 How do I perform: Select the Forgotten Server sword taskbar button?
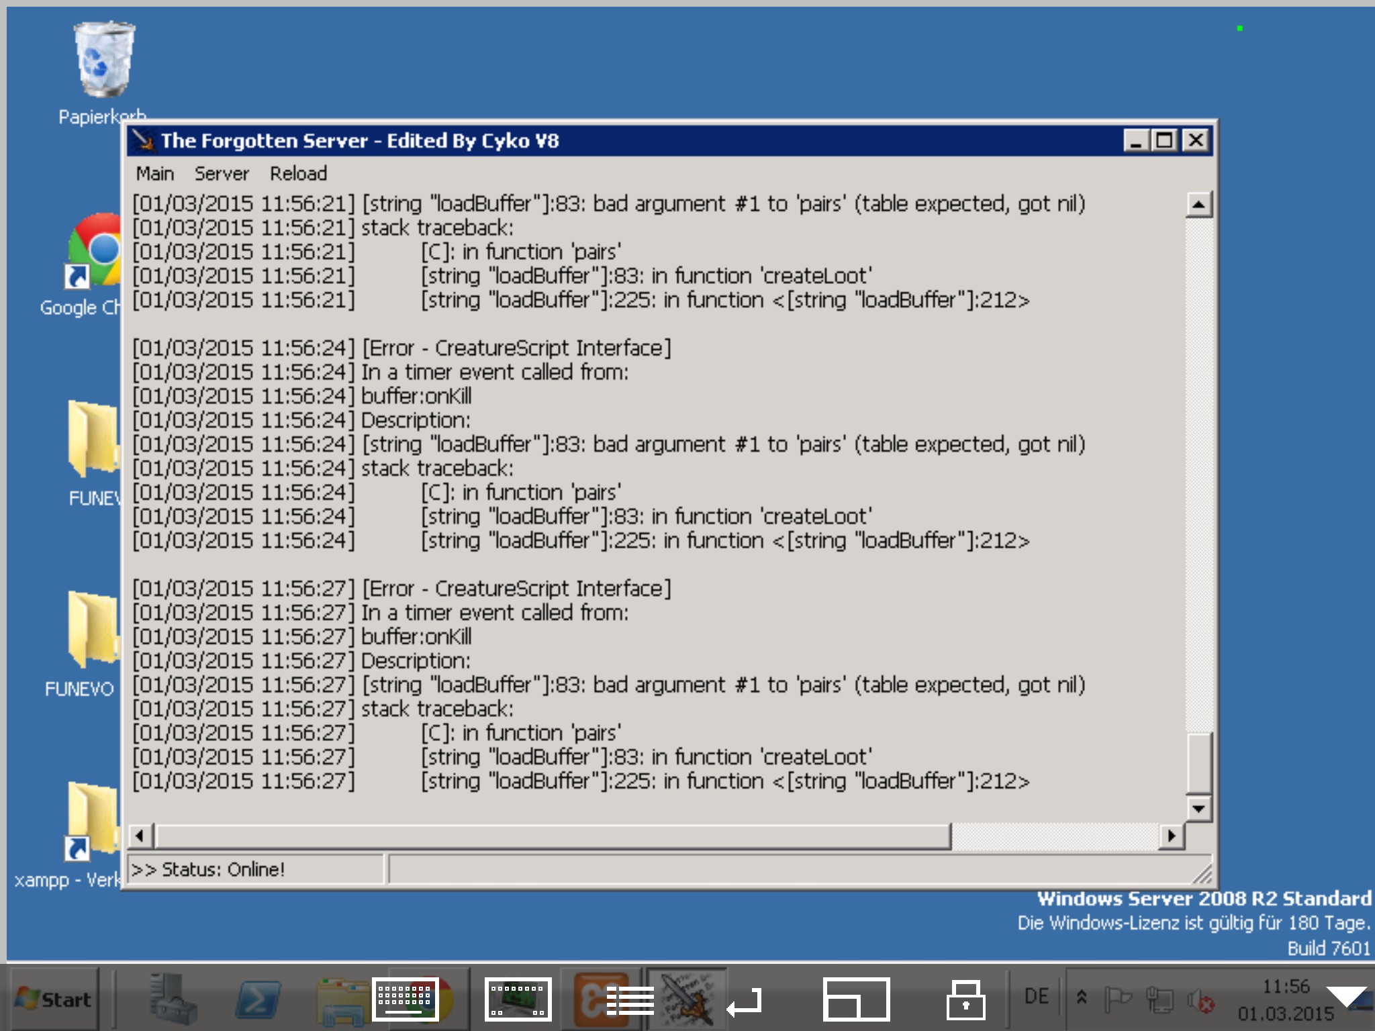(686, 1000)
